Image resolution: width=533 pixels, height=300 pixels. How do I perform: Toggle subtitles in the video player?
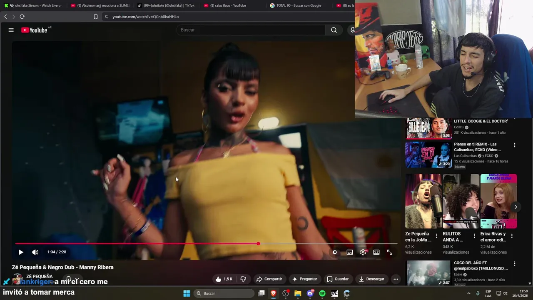[350, 252]
